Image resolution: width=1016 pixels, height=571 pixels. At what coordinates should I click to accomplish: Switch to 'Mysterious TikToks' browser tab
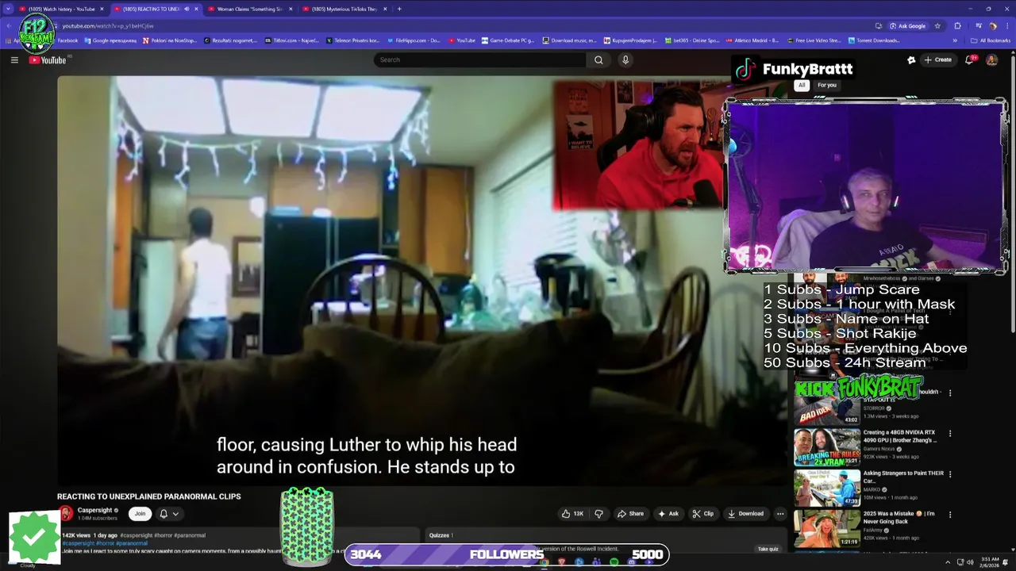tap(344, 9)
